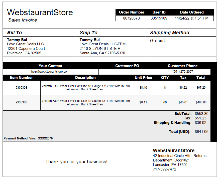Click the Unit Price column header
The width and height of the screenshot is (221, 182).
(143, 78)
